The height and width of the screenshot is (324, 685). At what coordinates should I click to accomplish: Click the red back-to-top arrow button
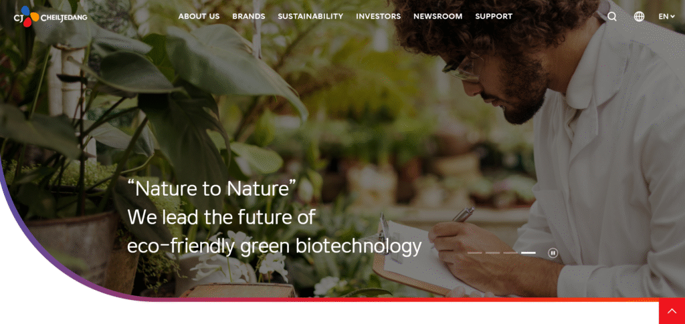tap(672, 311)
